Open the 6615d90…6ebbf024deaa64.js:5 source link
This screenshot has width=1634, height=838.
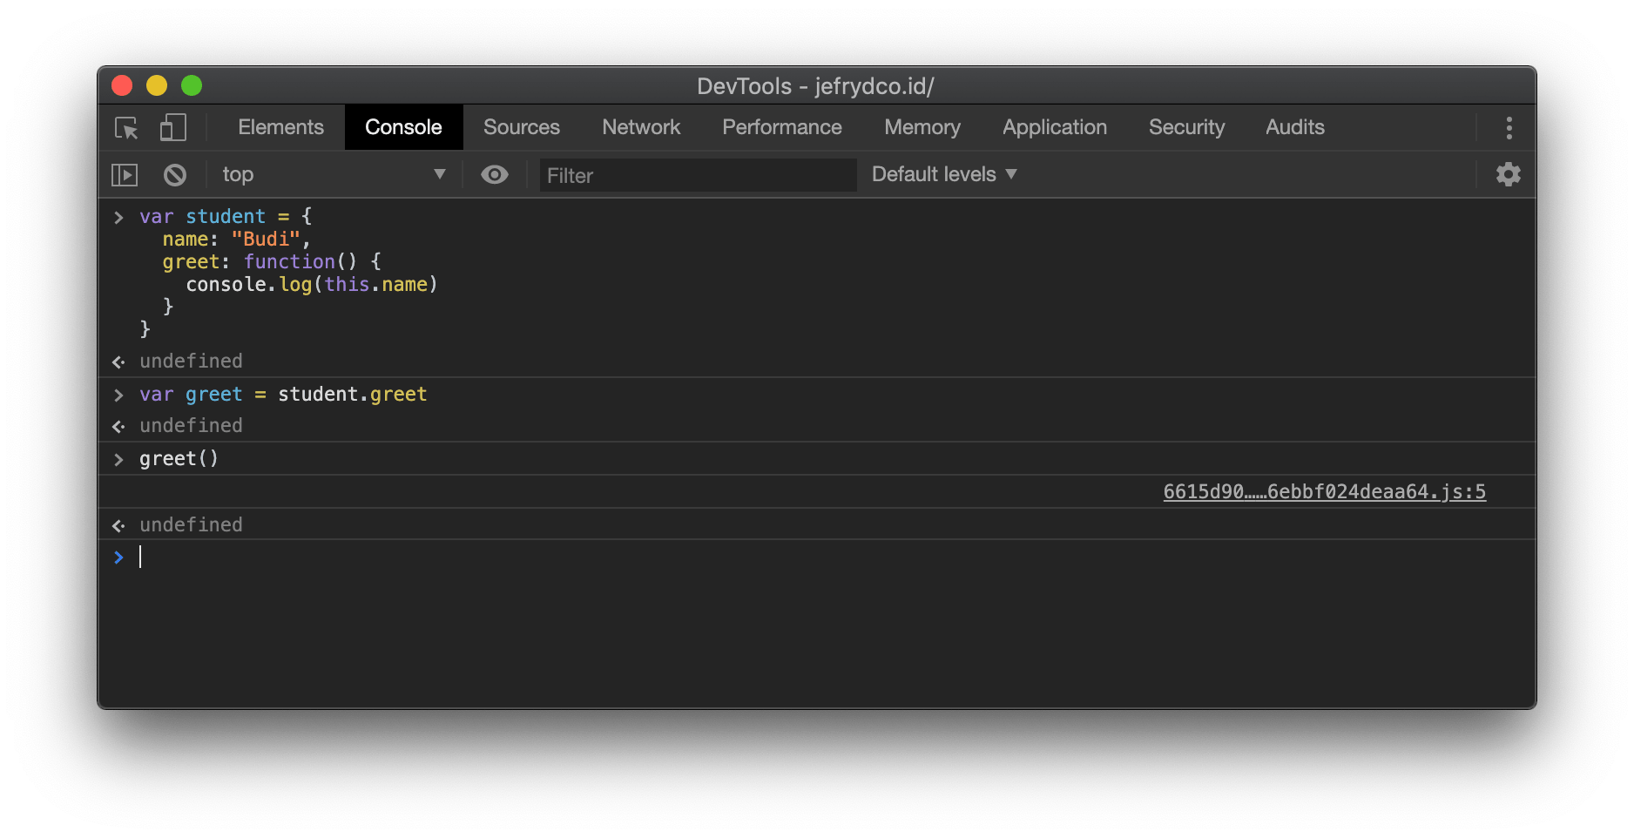click(x=1324, y=492)
